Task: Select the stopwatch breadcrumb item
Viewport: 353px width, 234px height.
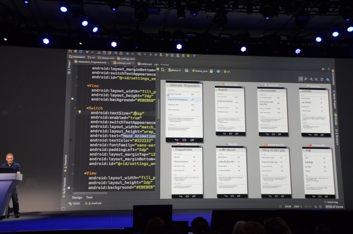Action: pos(77,57)
